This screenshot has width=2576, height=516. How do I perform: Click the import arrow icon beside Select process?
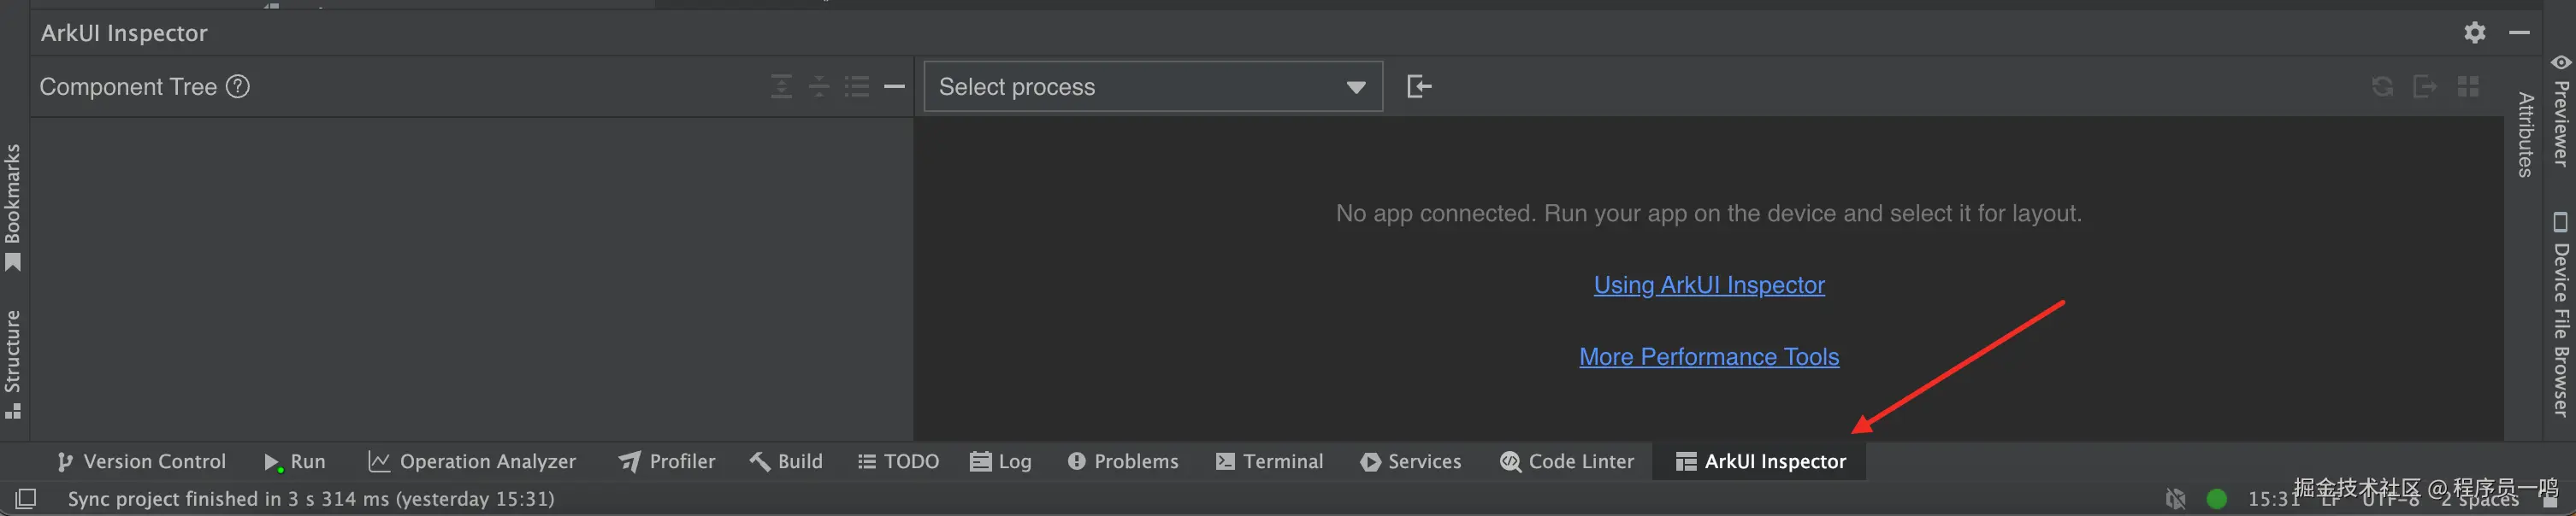pos(1419,87)
